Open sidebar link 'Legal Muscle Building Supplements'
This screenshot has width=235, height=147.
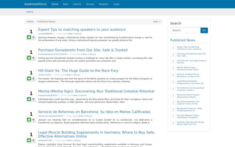pos(191,82)
